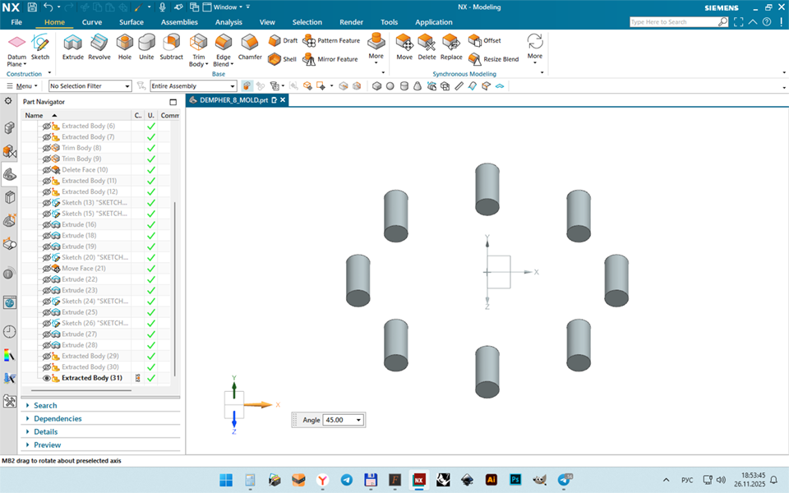Viewport: 789px width, 493px height.
Task: Switch to the Analysis ribbon tab
Action: tap(228, 22)
